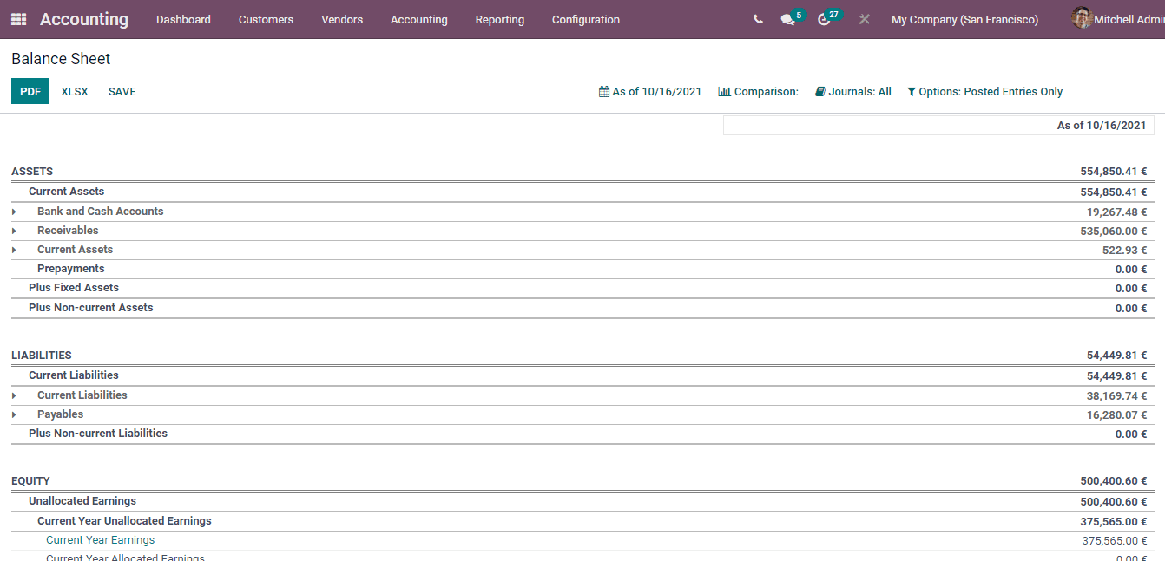Click the Comparison chart icon

[724, 90]
